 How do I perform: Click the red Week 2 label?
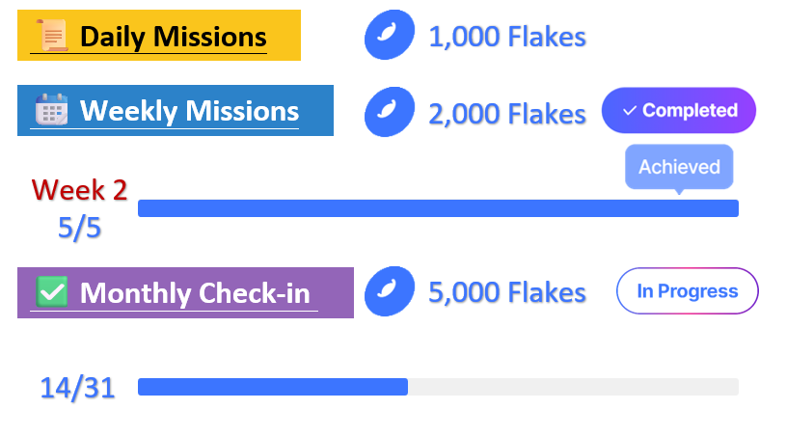[79, 189]
